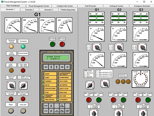Click the 1st PRIORITY status indicator

pyautogui.click(x=64, y=100)
